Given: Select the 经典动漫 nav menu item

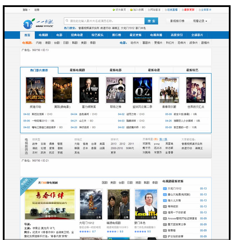Looking at the screenshot, I should point(77,35).
